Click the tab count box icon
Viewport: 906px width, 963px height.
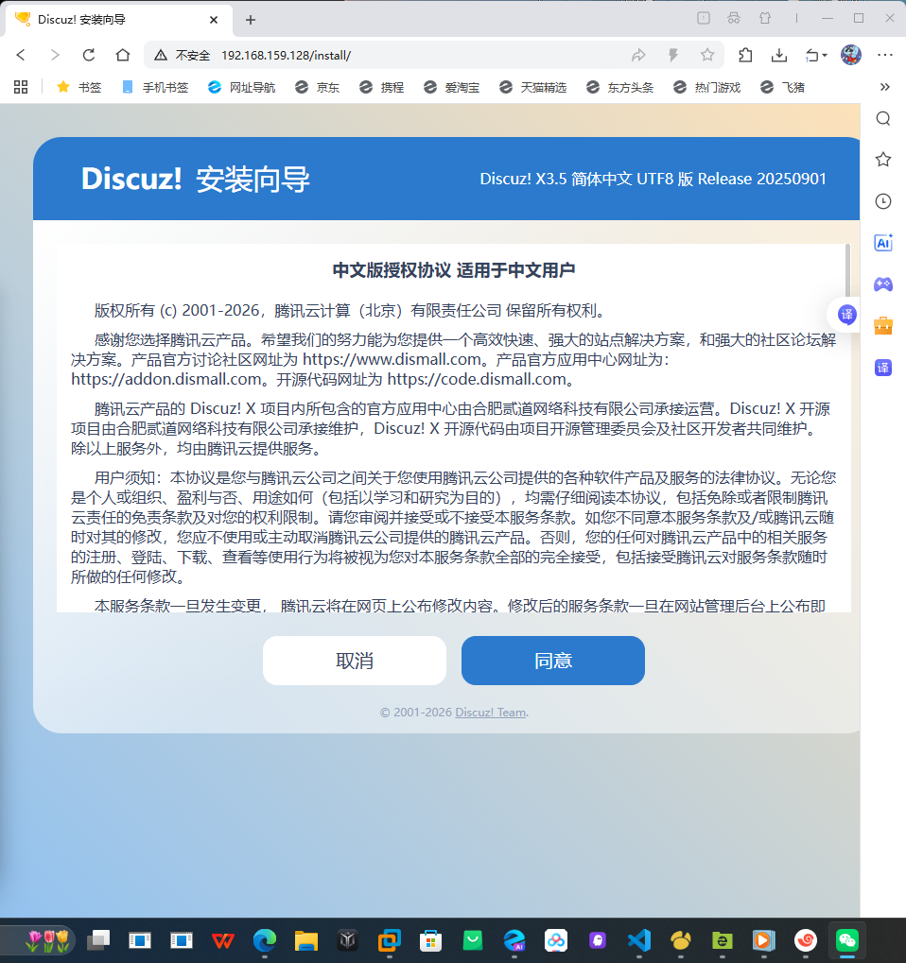coord(704,18)
